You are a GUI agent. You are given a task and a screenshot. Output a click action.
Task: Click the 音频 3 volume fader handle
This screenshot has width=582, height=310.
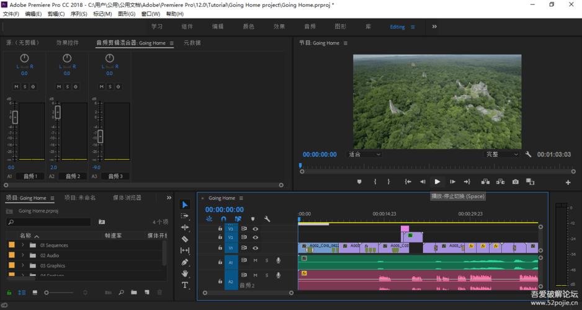tap(101, 136)
